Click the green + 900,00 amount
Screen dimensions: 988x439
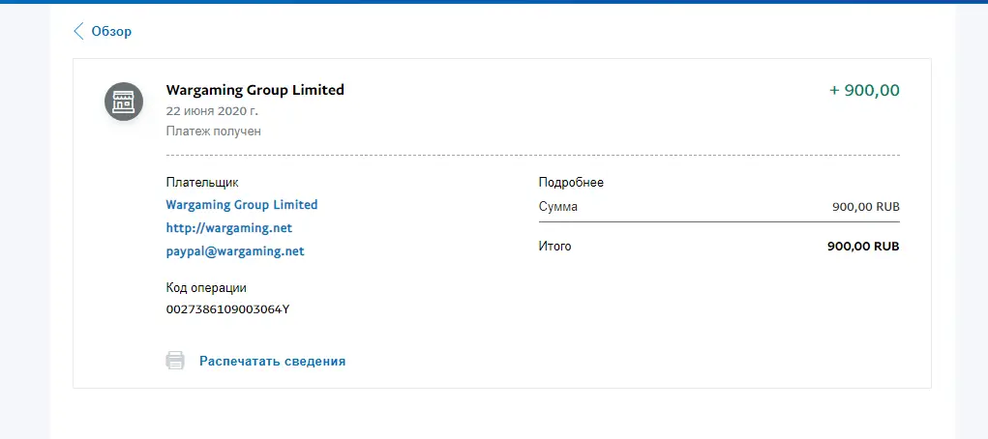click(x=864, y=90)
